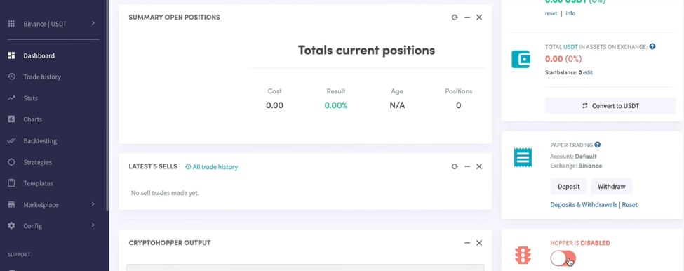Click help icon beside Total USDT assets
The image size is (684, 271).
tap(652, 46)
